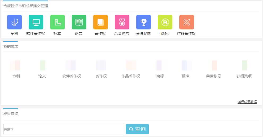Open the pink 荣誉称号 medal icon
Screen dimensions: 263x137
tap(122, 22)
